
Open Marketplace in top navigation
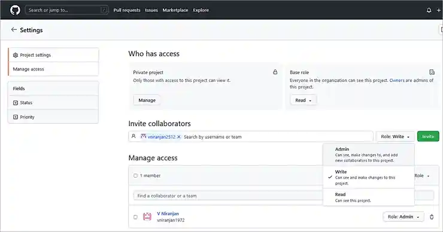175,10
